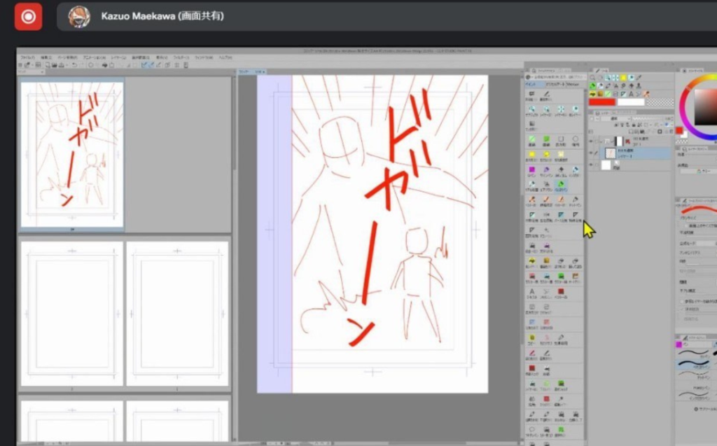717x446 pixels.
Task: Toggle the checkbox under the brush size setting
Action: coord(686,225)
